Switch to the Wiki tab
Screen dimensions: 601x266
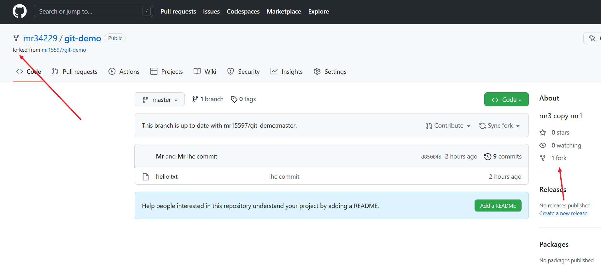pos(205,72)
